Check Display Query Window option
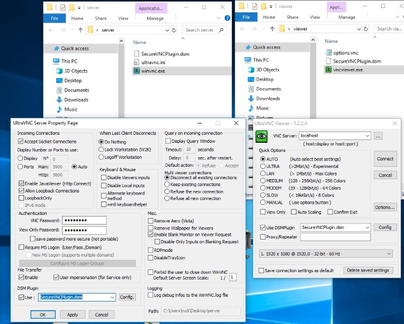 168,141
